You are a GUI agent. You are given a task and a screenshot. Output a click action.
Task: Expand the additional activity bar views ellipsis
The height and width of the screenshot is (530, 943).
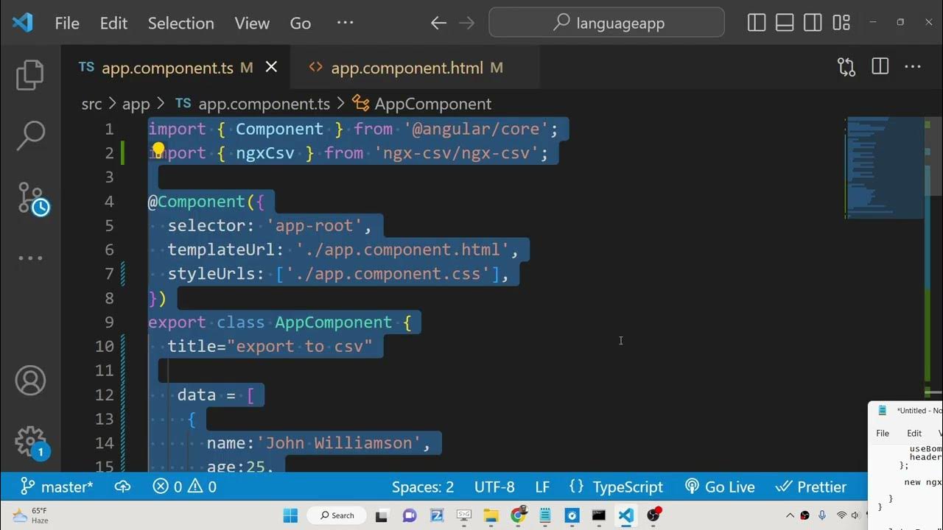click(30, 258)
